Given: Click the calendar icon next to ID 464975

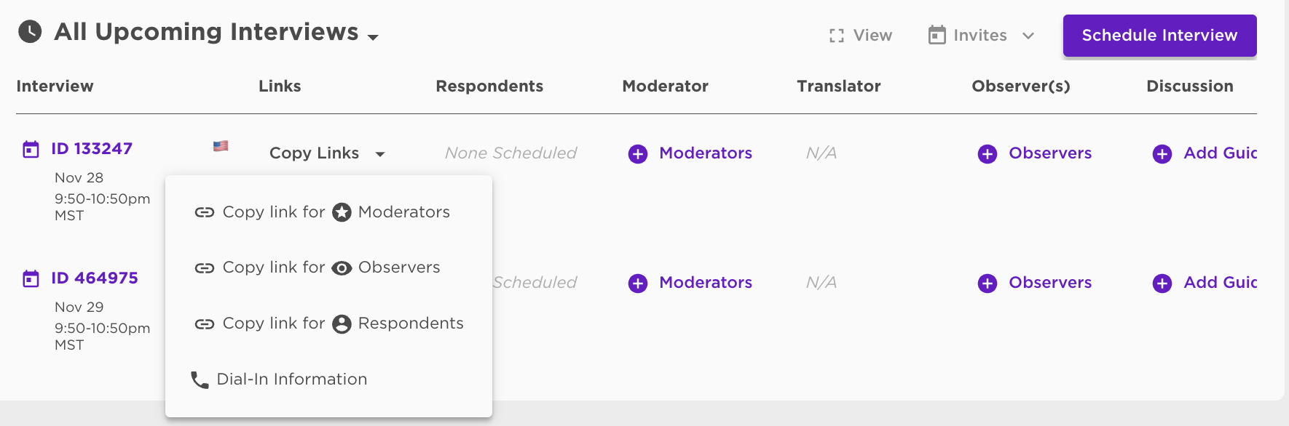Looking at the screenshot, I should coord(31,279).
